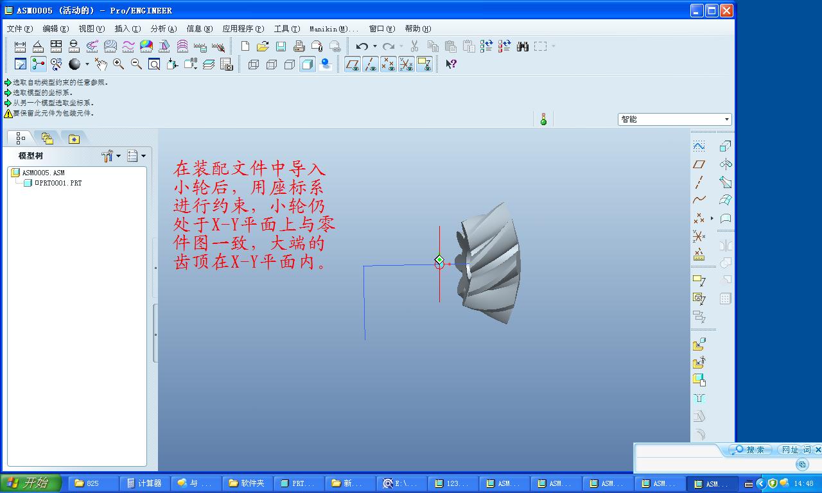Open the 软件夹 taskbar button
The image size is (822, 493).
click(x=247, y=483)
